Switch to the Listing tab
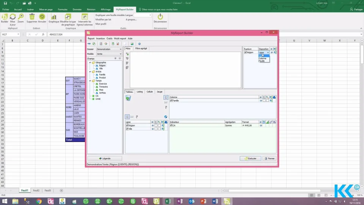The image size is (364, 205). click(140, 92)
